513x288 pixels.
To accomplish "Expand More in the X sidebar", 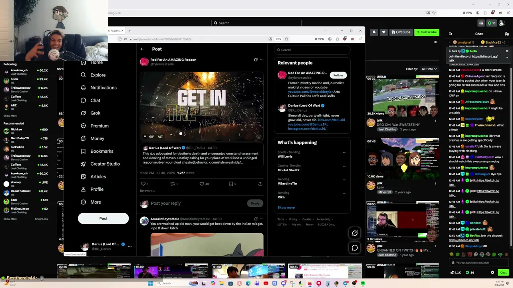I will coord(91,202).
